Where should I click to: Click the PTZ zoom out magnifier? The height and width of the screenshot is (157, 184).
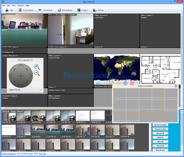37,73
